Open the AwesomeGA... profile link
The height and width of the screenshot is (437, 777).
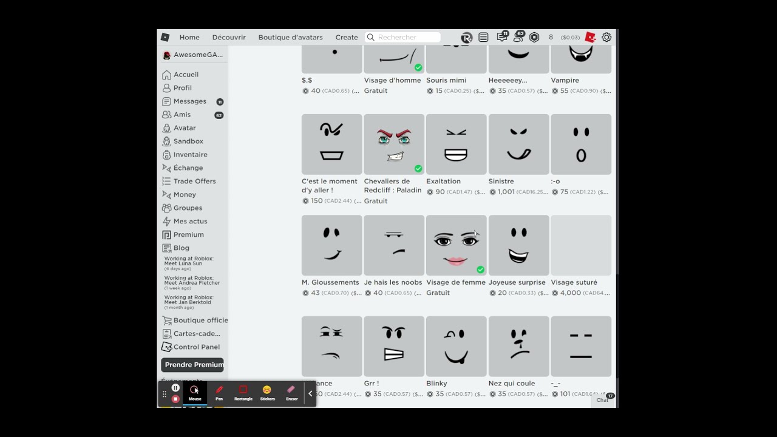click(193, 55)
